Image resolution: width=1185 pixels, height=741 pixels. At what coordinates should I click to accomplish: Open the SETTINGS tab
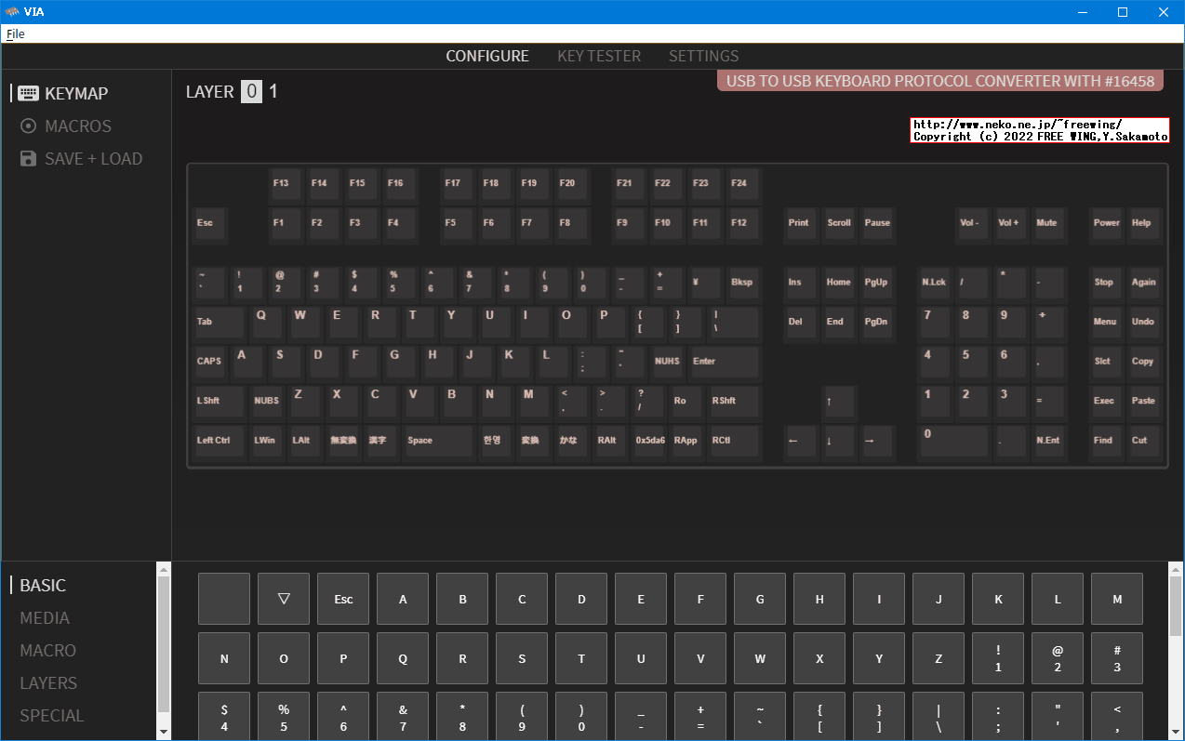[x=703, y=56]
